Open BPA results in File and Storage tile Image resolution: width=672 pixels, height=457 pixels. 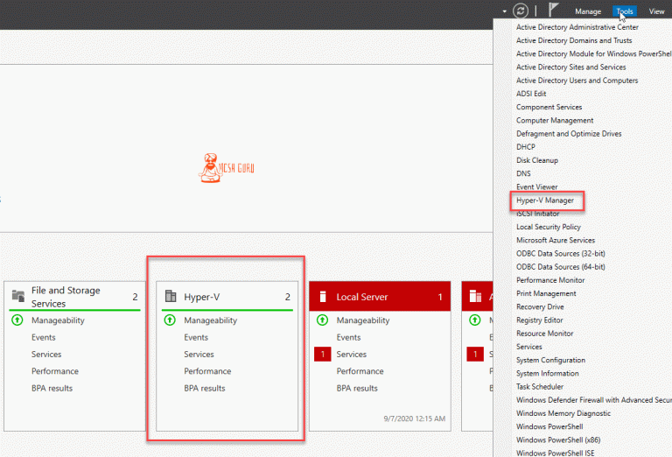[52, 388]
